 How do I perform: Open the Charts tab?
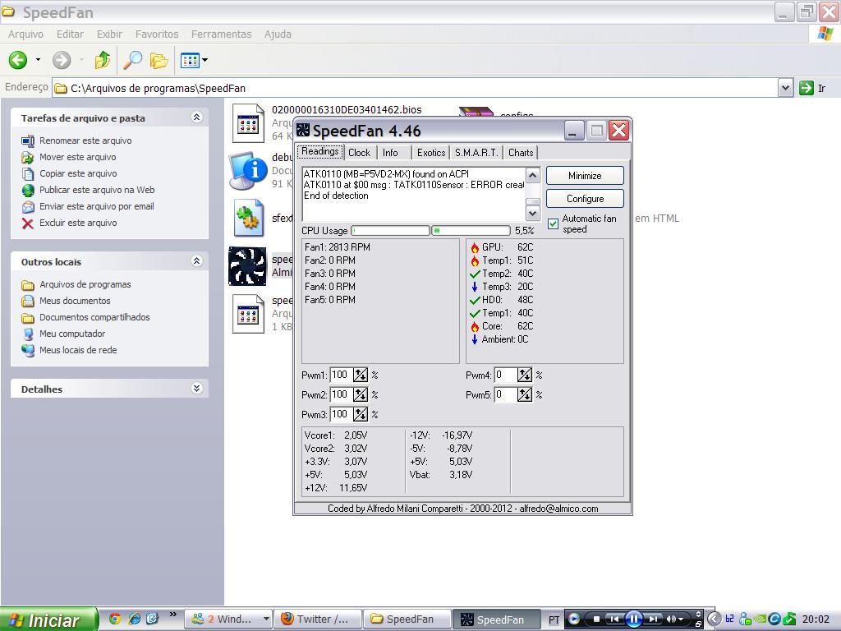520,153
